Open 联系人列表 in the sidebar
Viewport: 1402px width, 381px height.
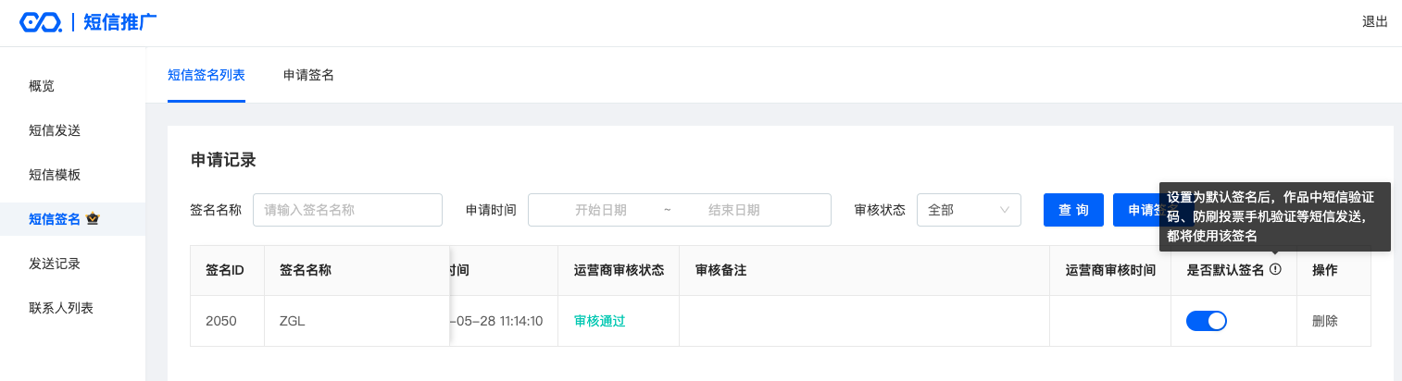[61, 308]
